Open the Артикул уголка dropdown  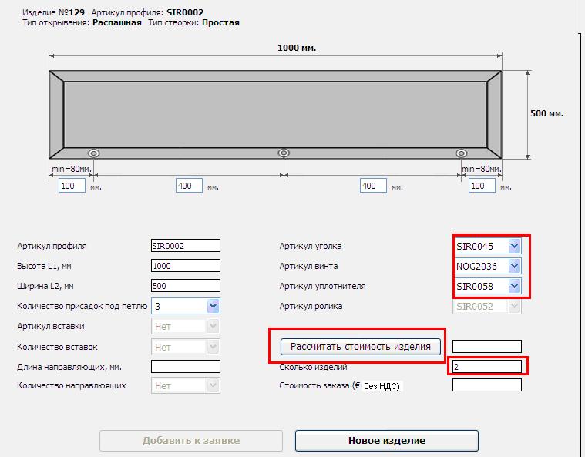[x=515, y=246]
